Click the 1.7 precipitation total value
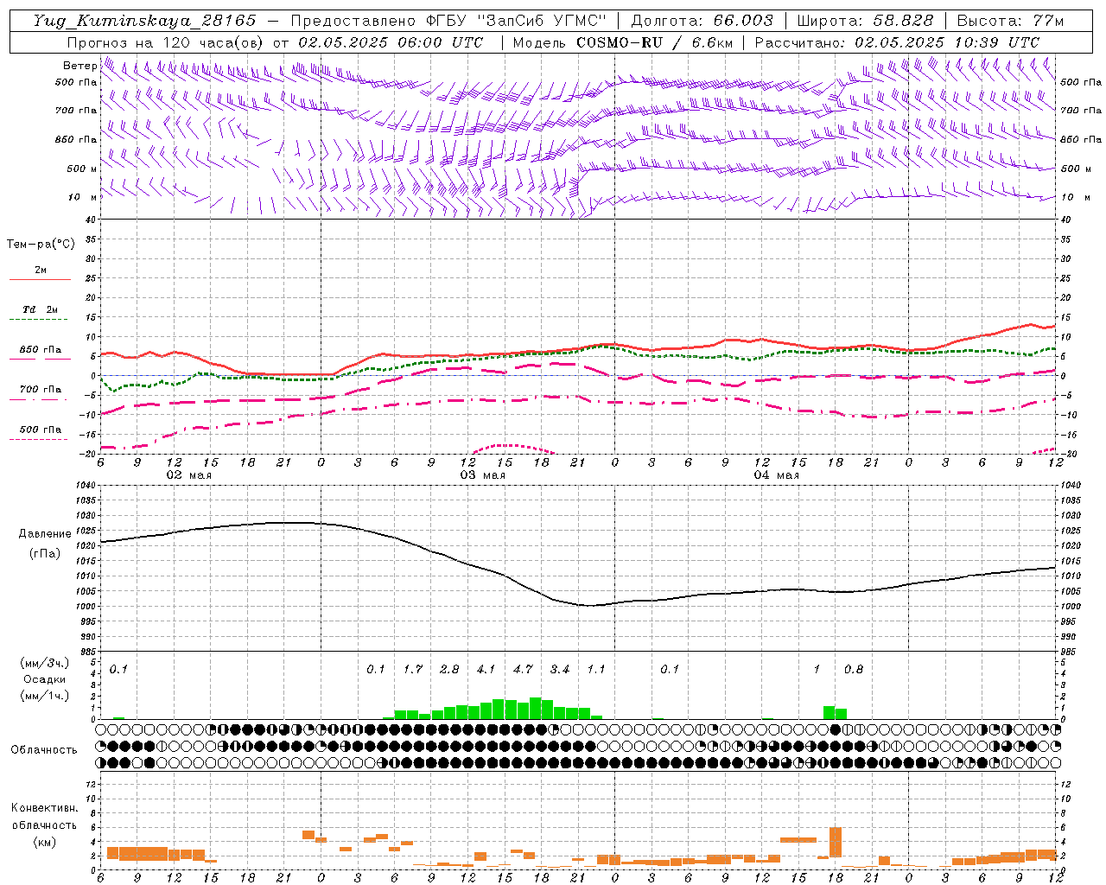Screen dimensions: 1106x885 click(413, 669)
